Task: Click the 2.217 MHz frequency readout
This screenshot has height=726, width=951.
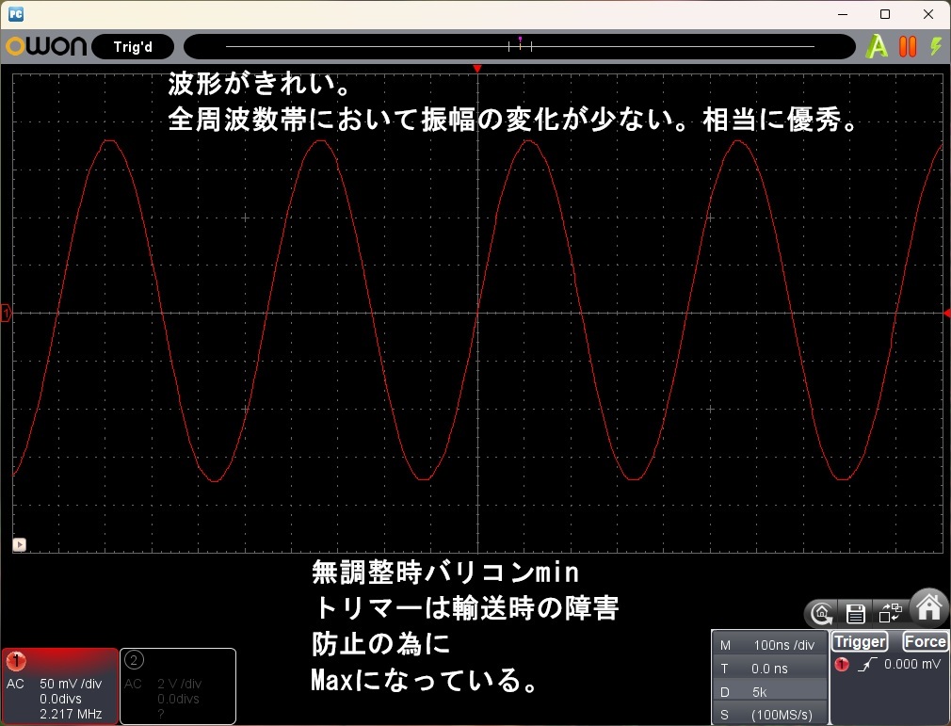Action: [x=71, y=714]
